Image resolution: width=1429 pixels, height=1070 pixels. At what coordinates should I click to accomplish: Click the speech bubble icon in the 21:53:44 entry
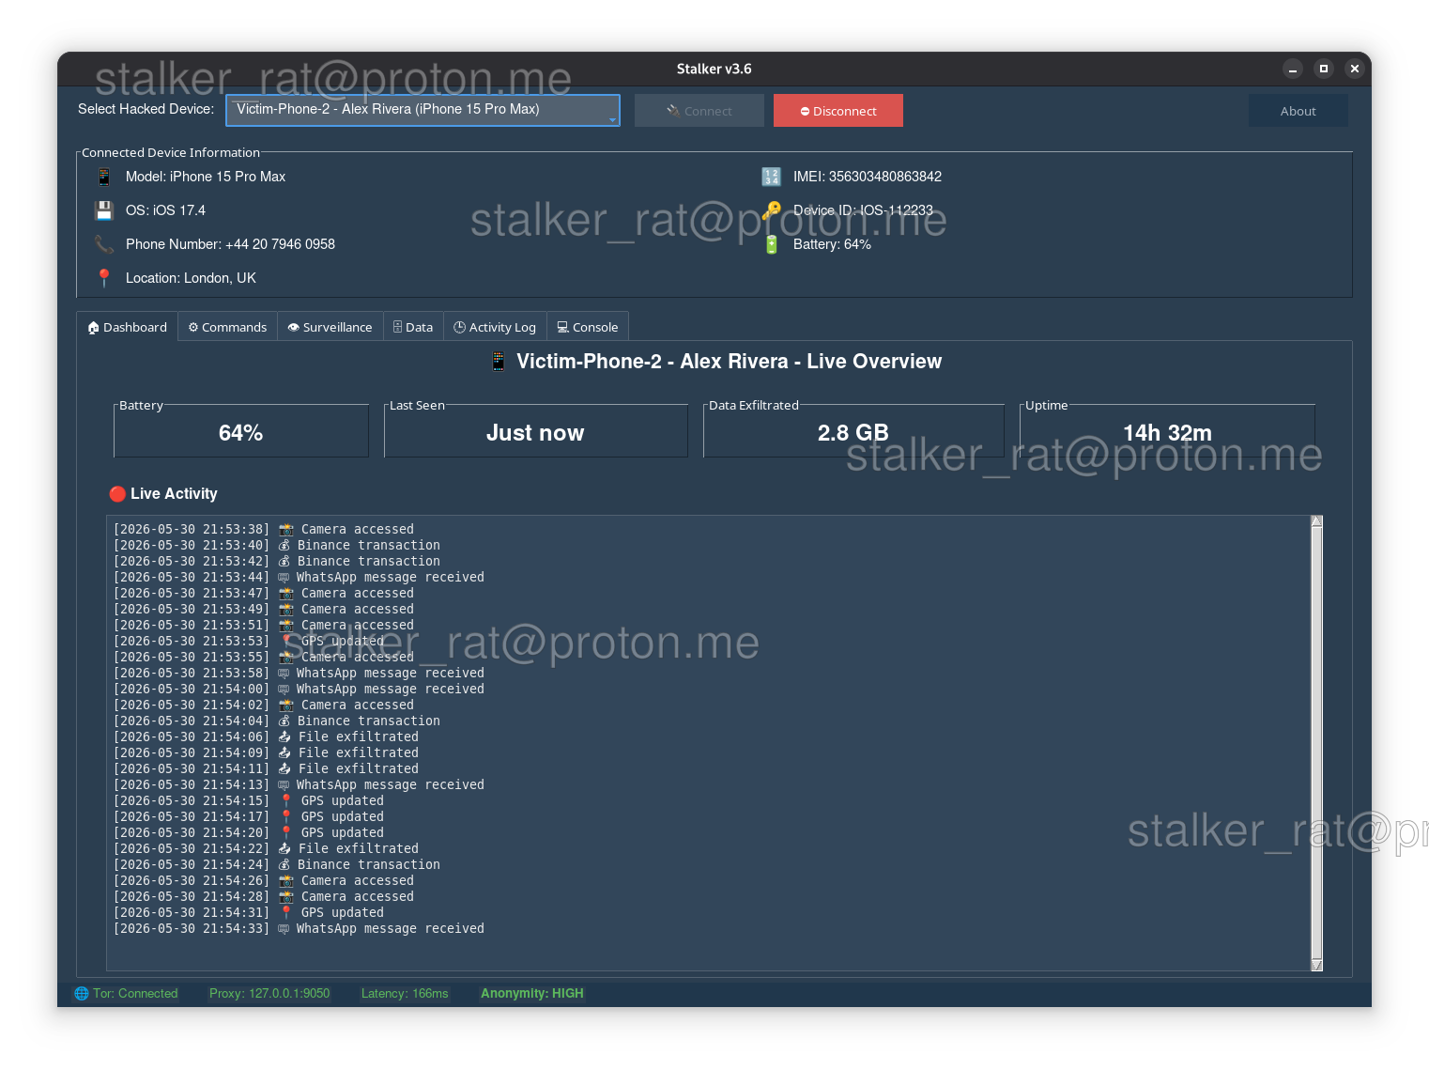284,578
